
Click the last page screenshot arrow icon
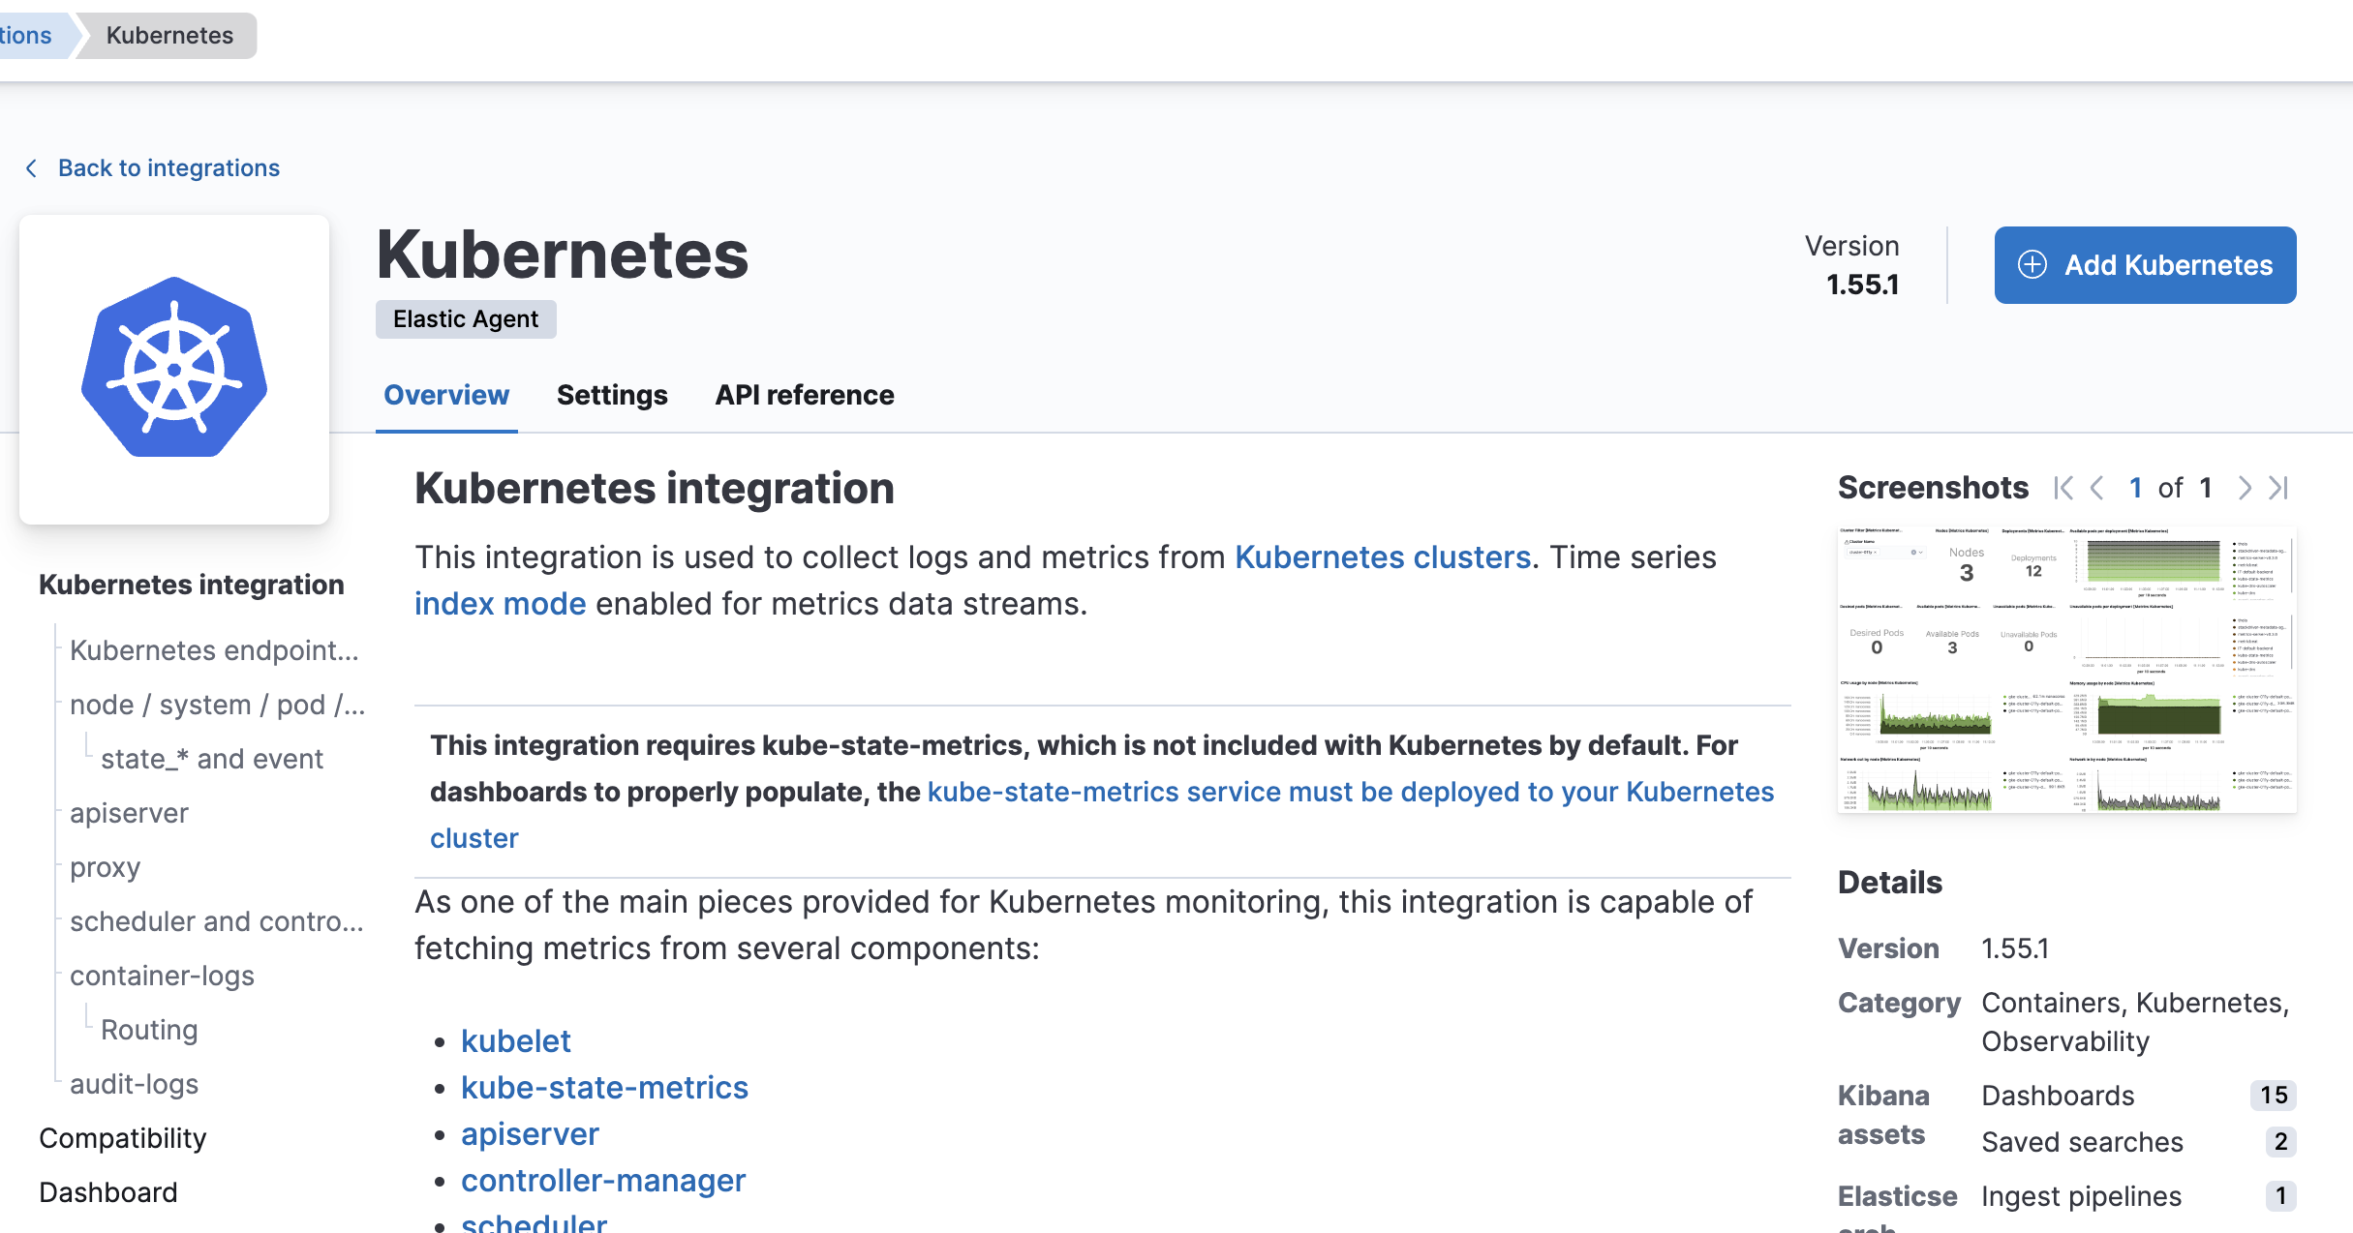click(x=2278, y=488)
